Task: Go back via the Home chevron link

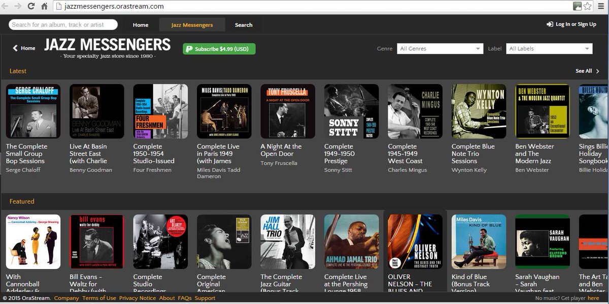Action: pyautogui.click(x=24, y=48)
